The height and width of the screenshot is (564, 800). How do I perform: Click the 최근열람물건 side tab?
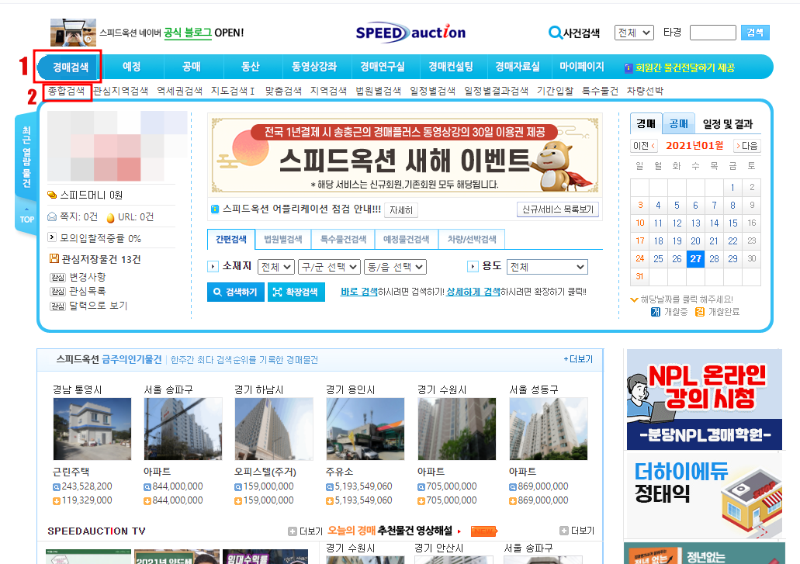click(26, 157)
